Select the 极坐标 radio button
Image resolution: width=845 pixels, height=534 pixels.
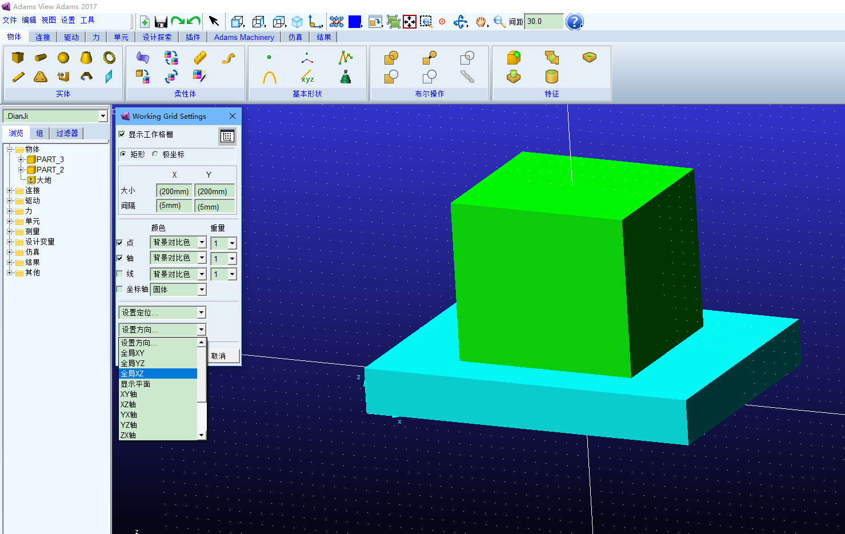155,154
